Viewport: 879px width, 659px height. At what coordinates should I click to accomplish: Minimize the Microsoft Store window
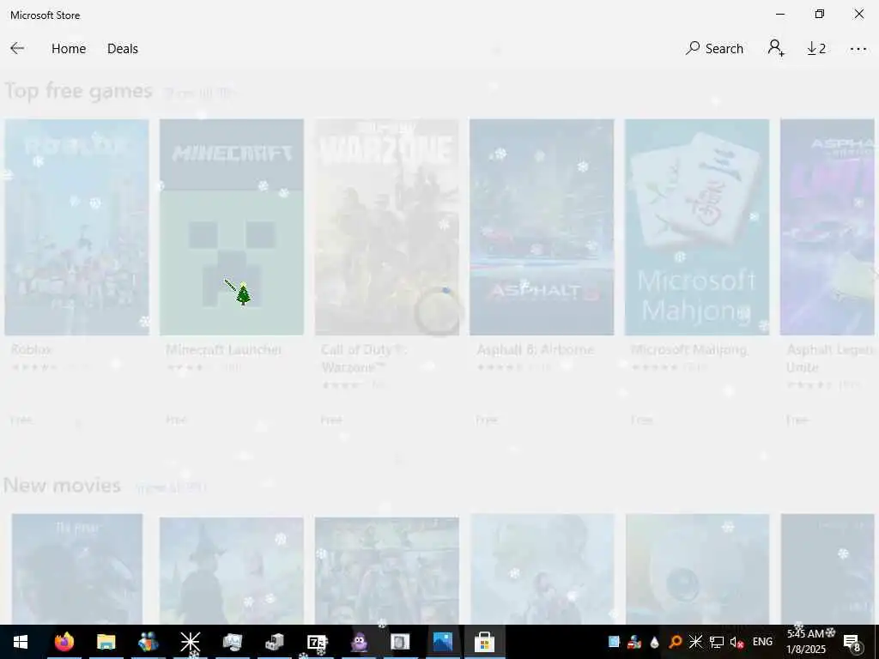[779, 15]
